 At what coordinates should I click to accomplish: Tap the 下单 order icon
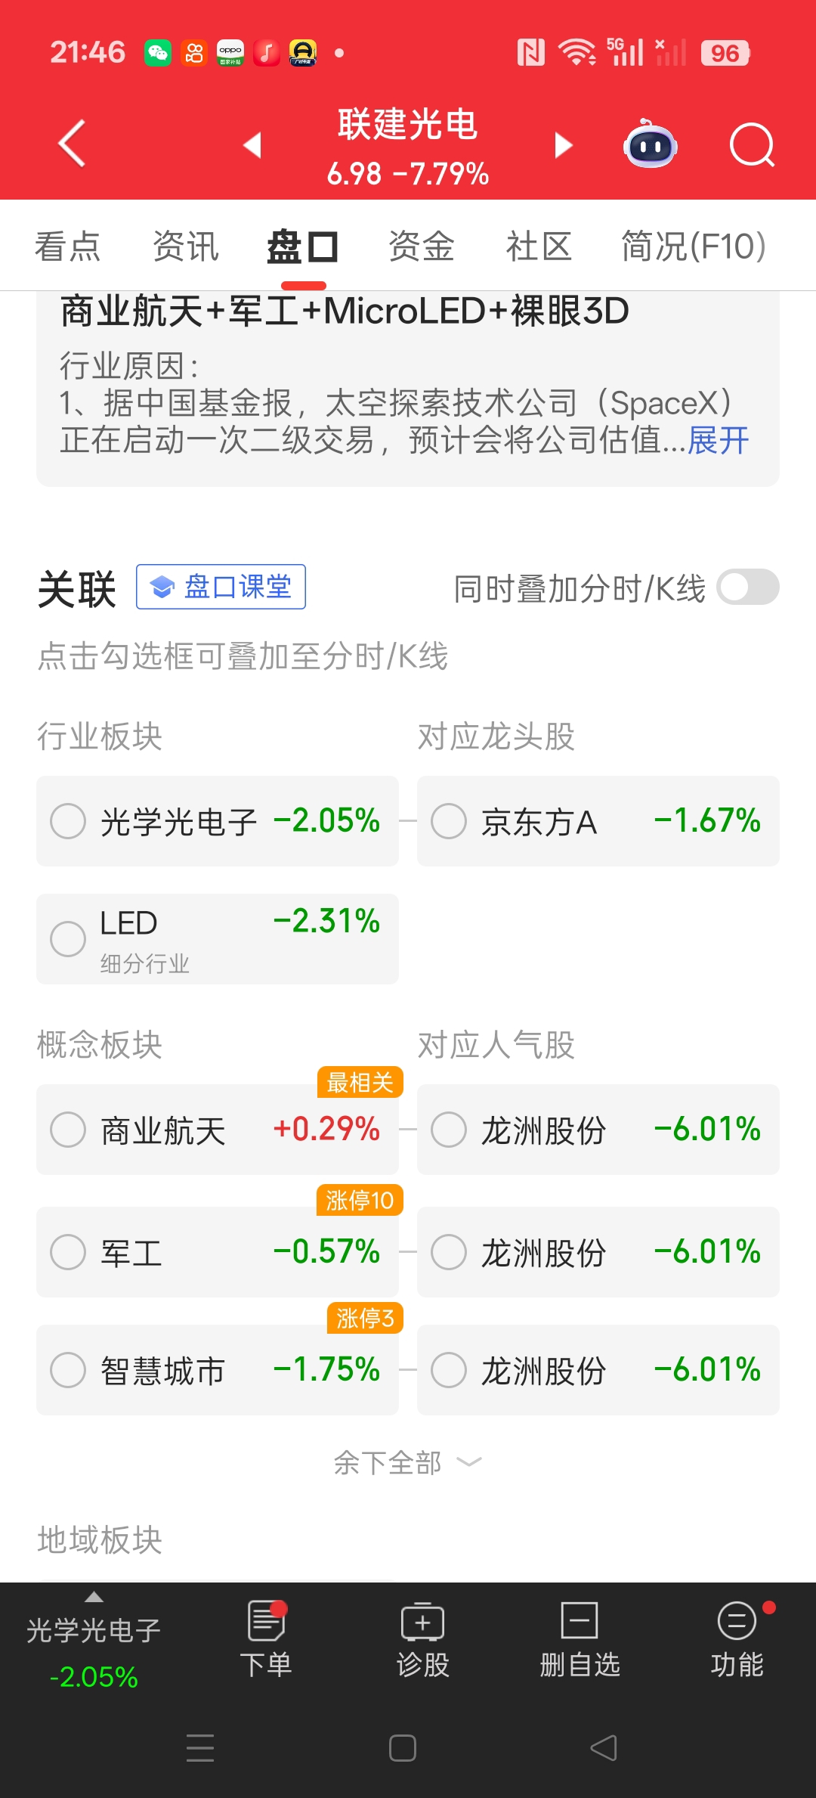[x=266, y=1639]
